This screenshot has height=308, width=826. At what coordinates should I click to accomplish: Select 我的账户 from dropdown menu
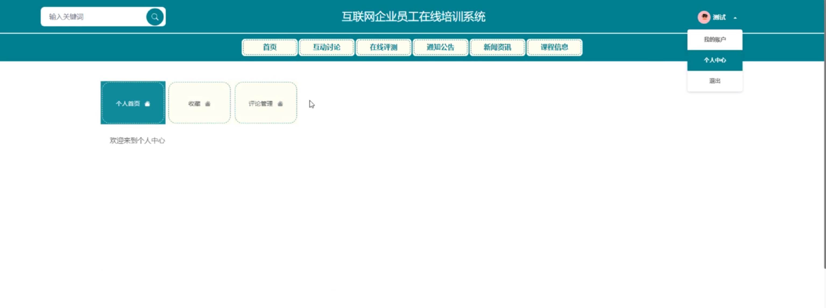pos(714,40)
